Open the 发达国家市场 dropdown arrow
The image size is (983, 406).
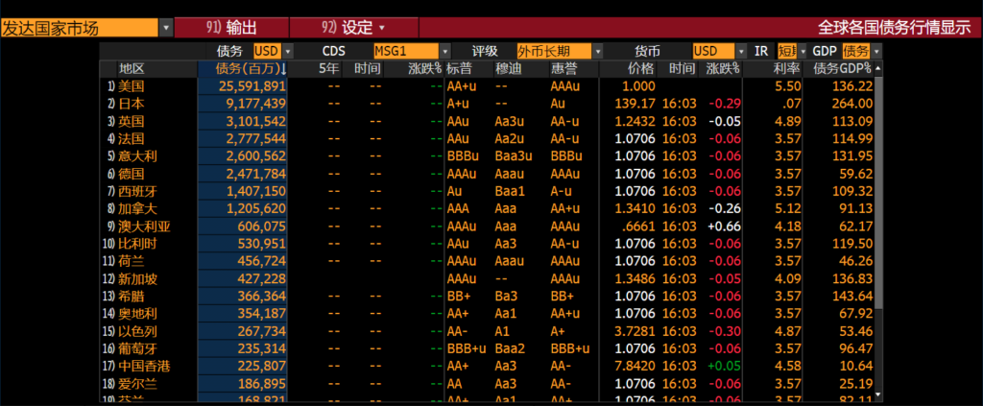pos(166,28)
